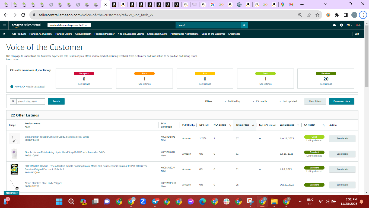The height and width of the screenshot is (208, 369).
Task: Open the manifestation enterprises account switcher
Action: [x=69, y=25]
